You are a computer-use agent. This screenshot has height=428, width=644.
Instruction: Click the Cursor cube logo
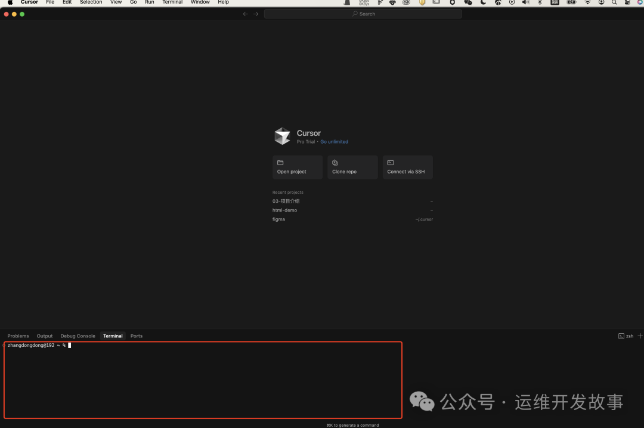click(282, 136)
